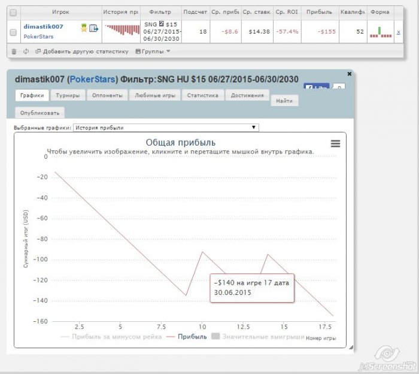Click the trash icon below the player table
This screenshot has width=419, height=374.
14,52
